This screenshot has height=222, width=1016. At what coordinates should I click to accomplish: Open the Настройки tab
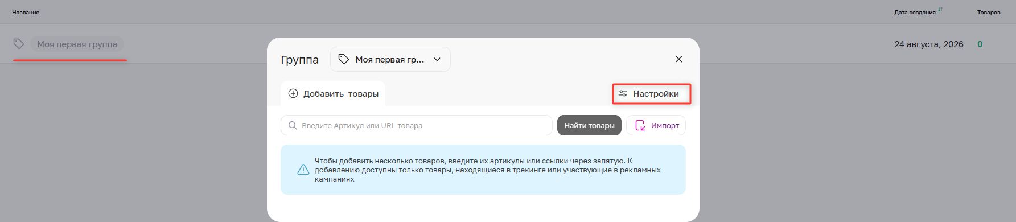tap(652, 93)
